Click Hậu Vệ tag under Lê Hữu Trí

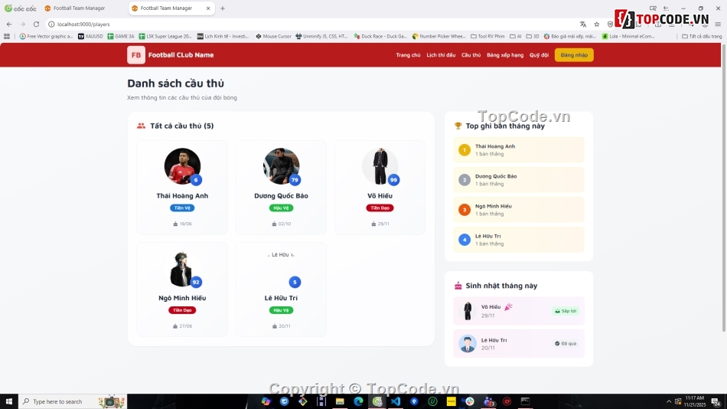281,310
